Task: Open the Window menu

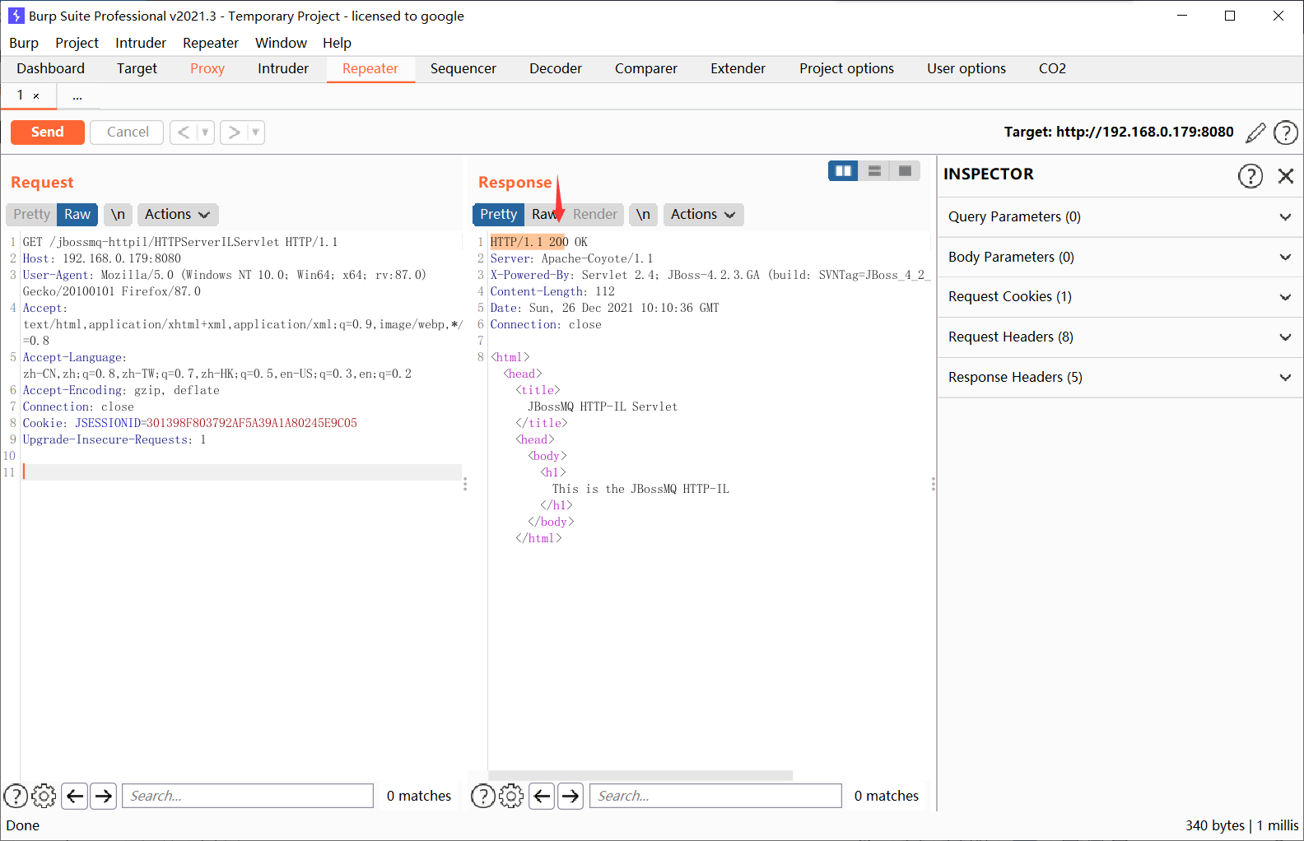Action: 281,43
